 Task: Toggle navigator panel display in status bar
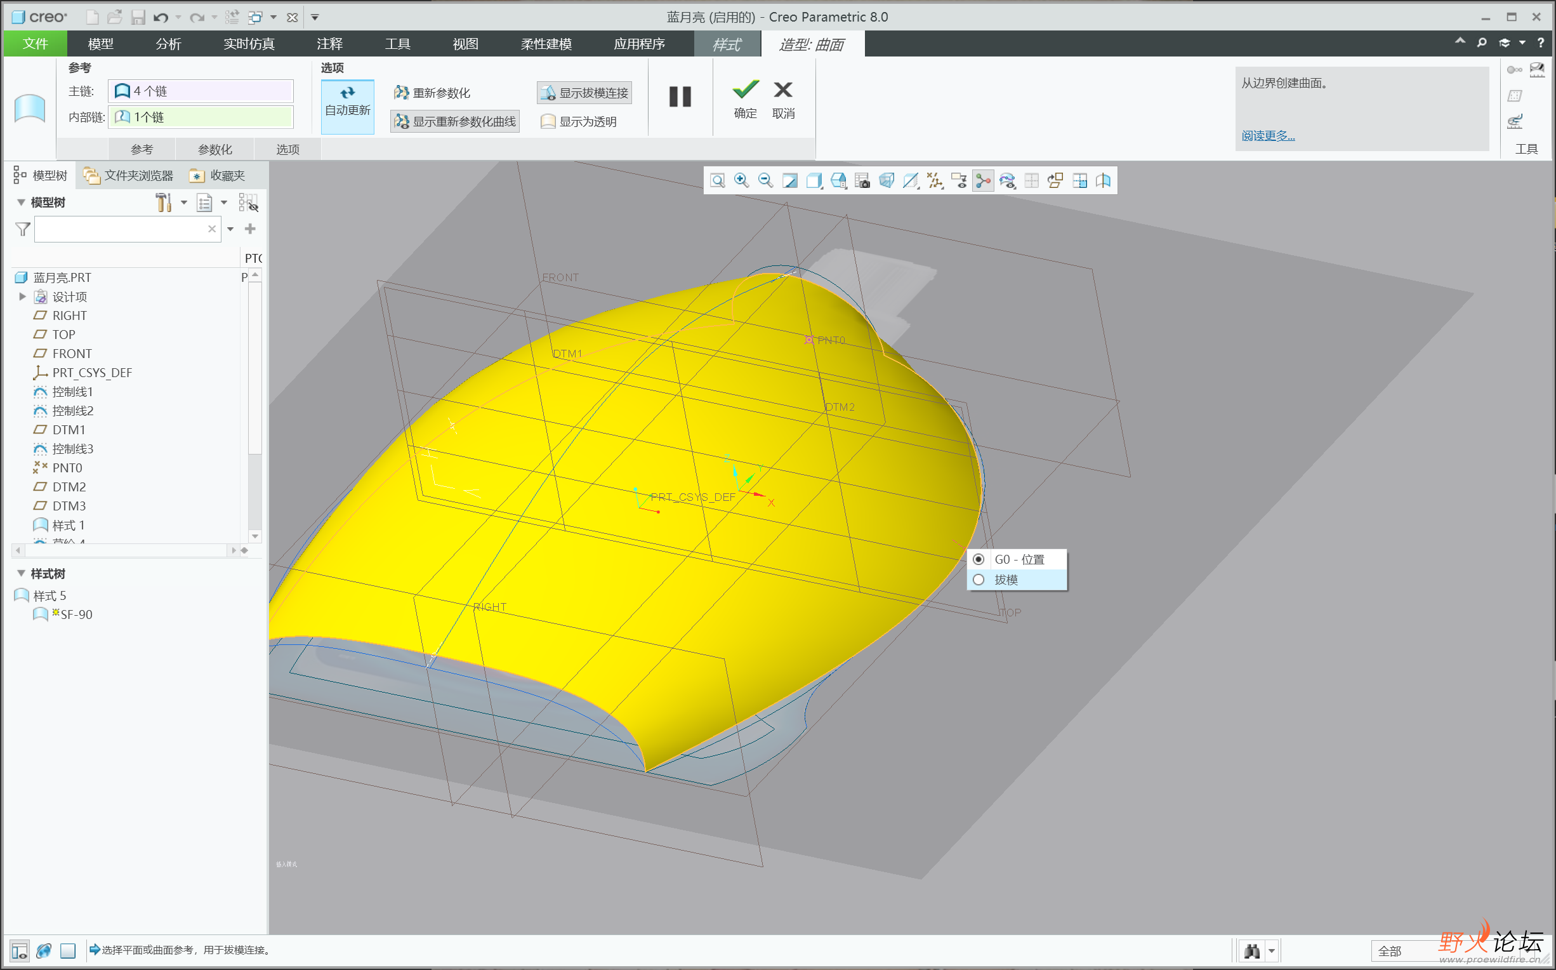coord(20,951)
